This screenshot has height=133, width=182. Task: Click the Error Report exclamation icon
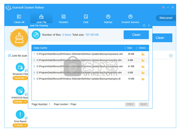[x=20, y=115]
